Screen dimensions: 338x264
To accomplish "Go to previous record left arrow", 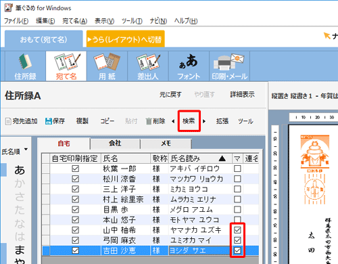I will coord(173,121).
